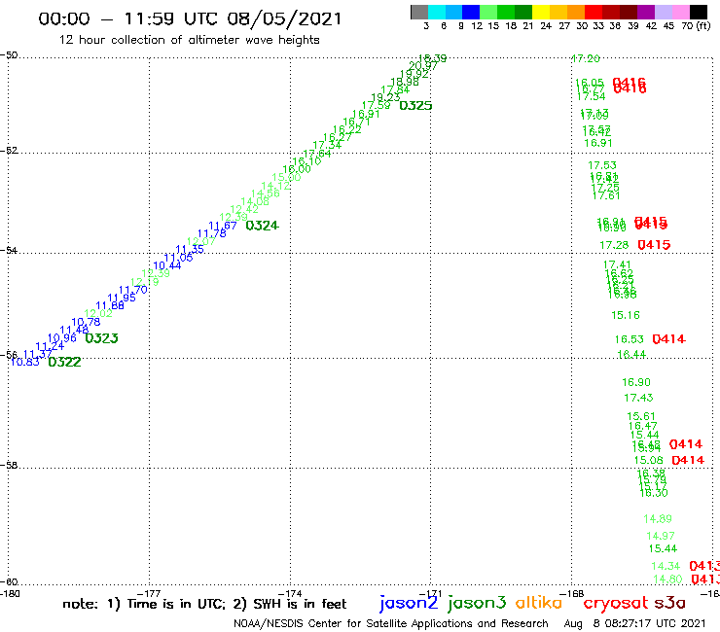The height and width of the screenshot is (632, 720).
Task: Click the wave height value 17.28
Action: [614, 246]
